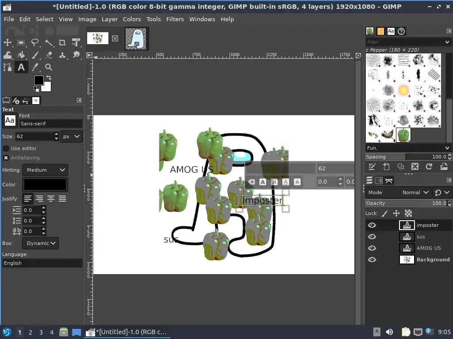Open the brush filter dropdown arrow
453x339 pixels.
[x=447, y=42]
